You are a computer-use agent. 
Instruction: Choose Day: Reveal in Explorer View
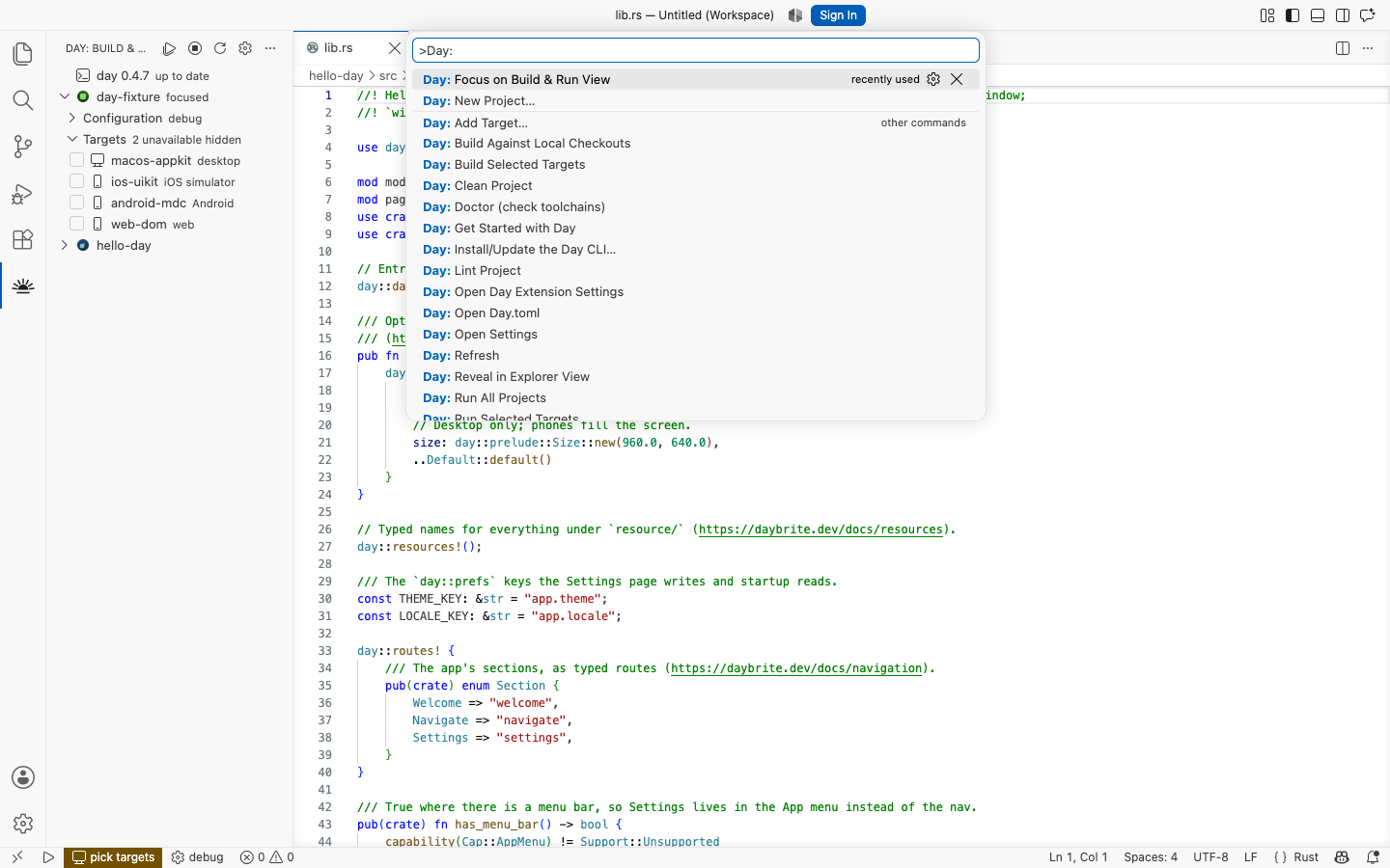click(696, 377)
